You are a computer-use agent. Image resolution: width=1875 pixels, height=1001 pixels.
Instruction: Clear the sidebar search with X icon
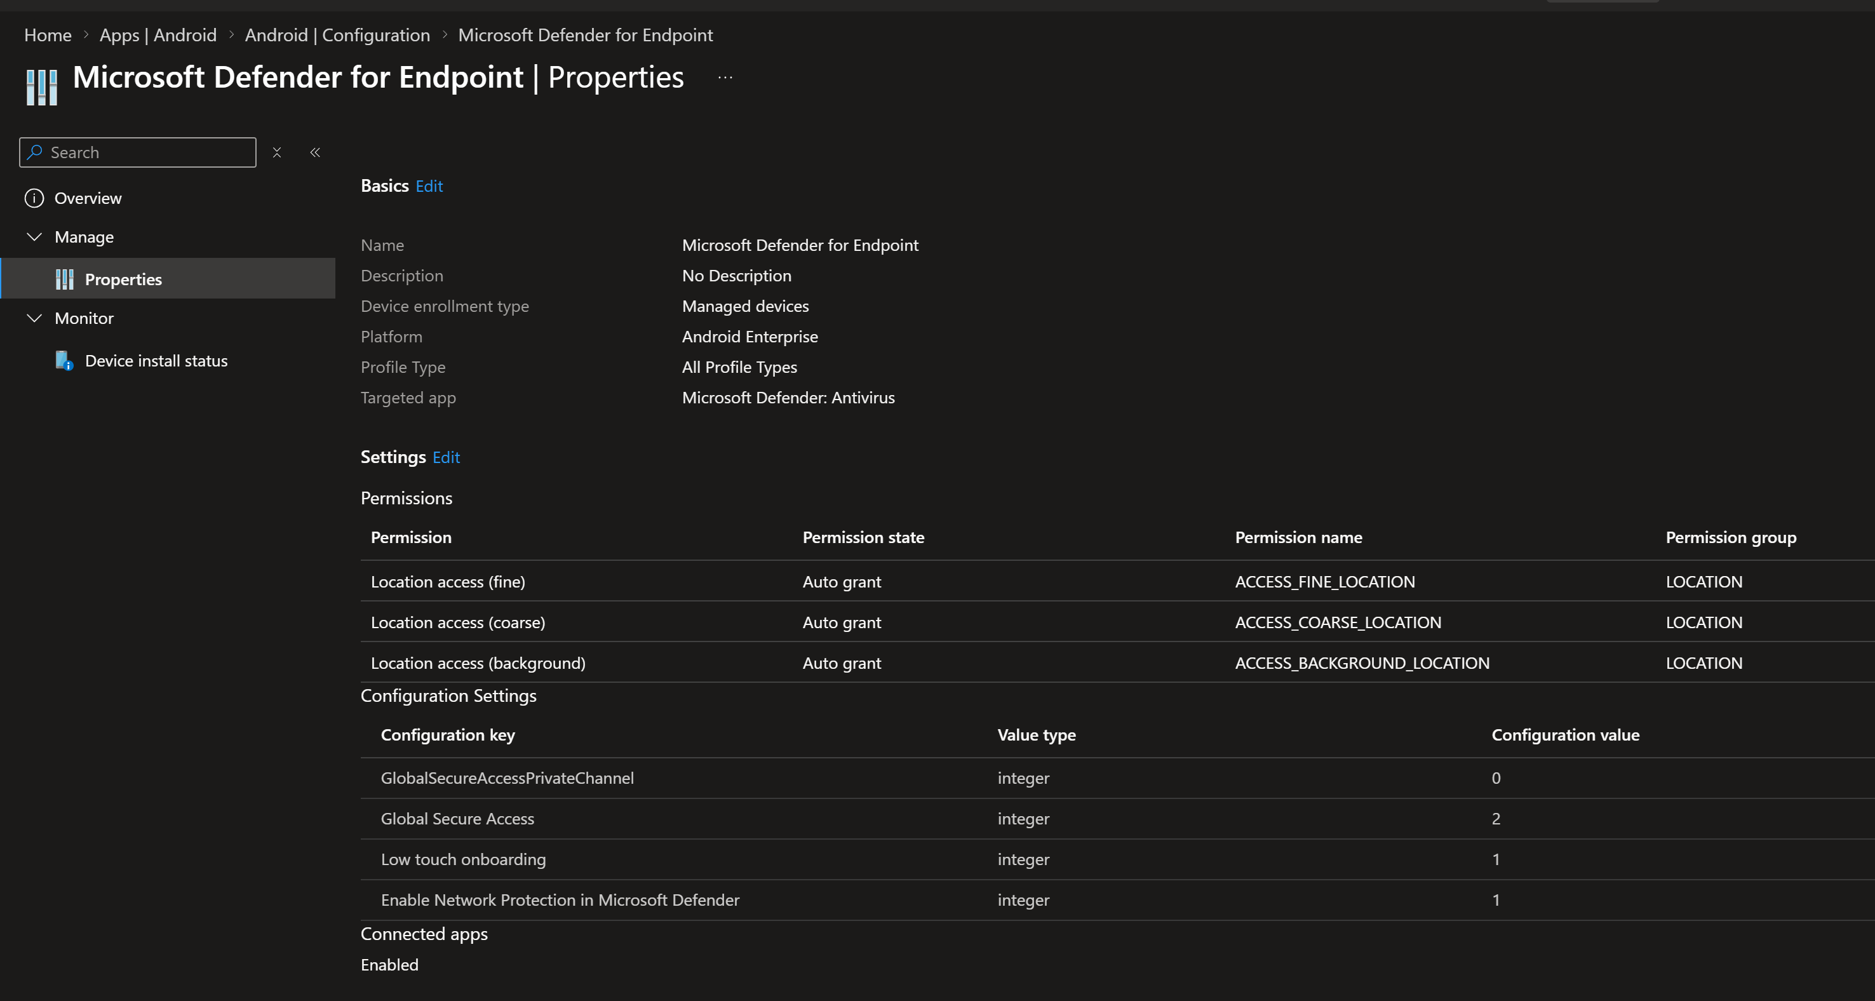tap(276, 152)
